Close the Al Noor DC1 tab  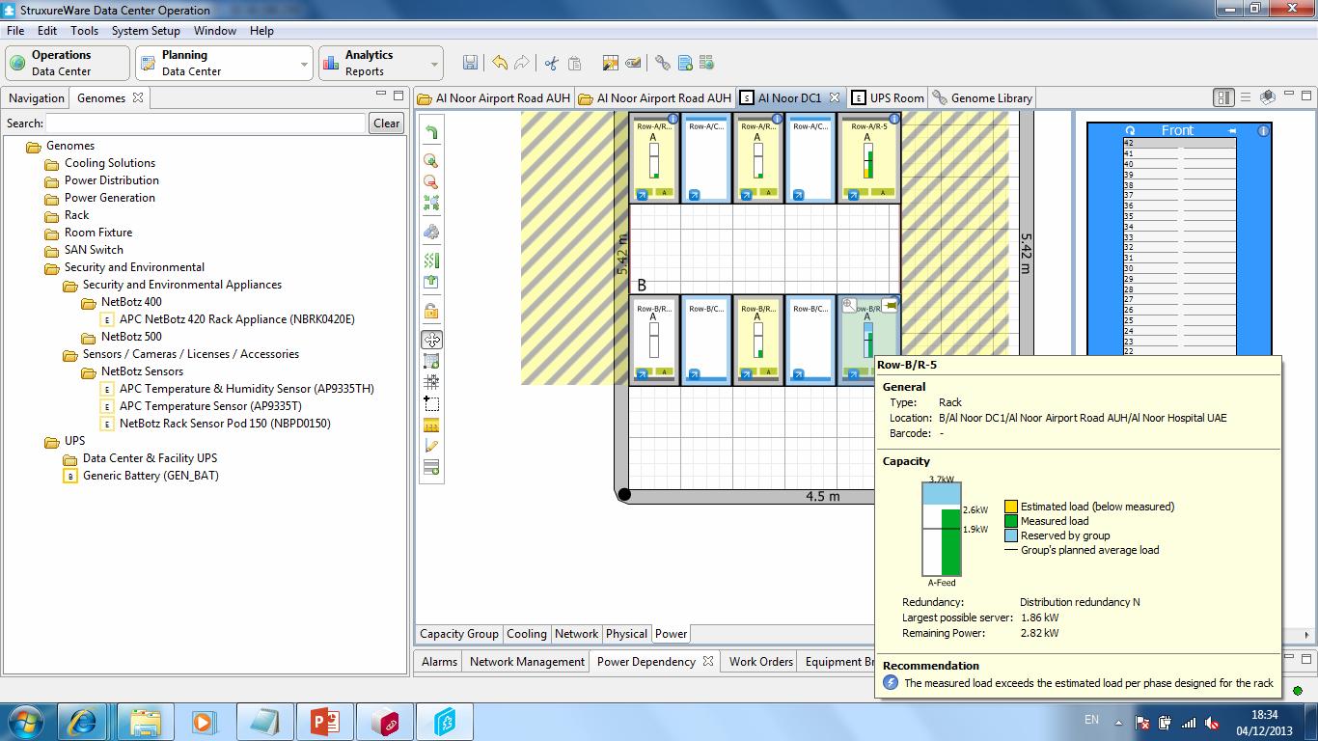835,97
